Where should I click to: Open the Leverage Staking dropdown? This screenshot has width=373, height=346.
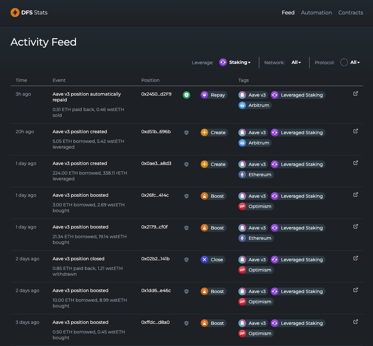[x=235, y=63]
